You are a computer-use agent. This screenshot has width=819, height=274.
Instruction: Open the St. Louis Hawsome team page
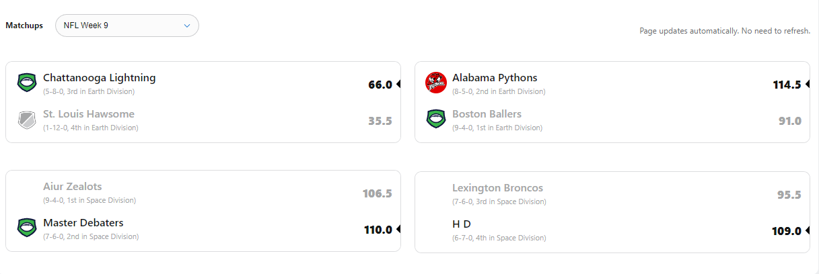click(x=88, y=114)
